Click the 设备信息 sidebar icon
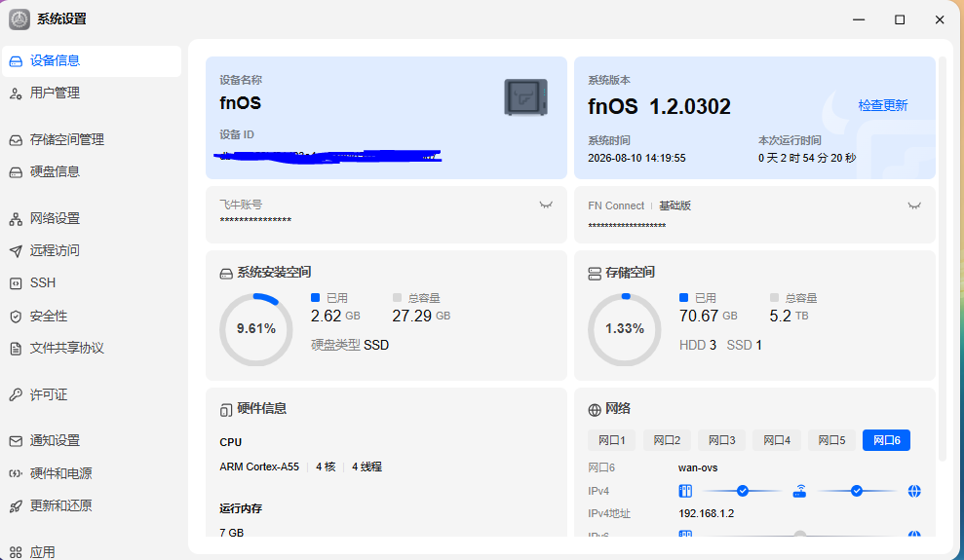 point(16,61)
